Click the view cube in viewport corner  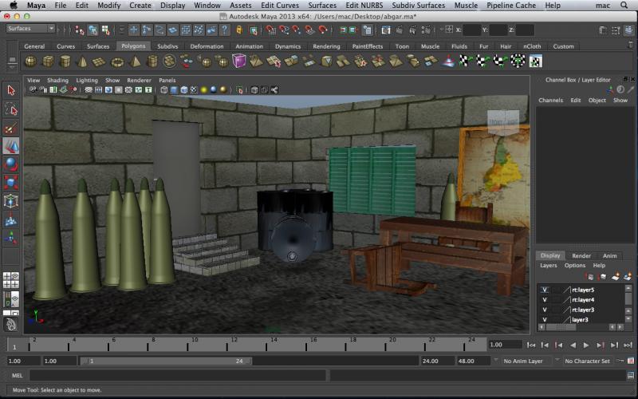502,121
